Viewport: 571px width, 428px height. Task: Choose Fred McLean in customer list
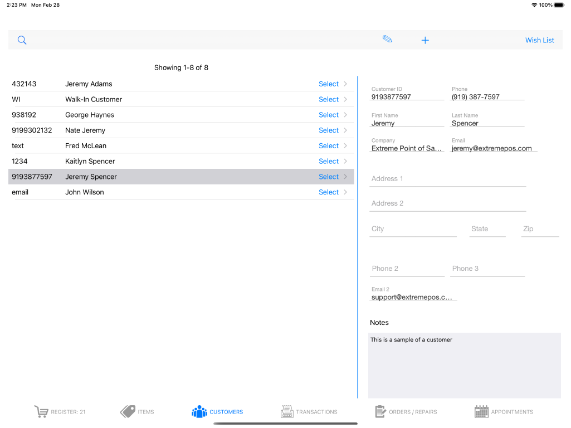point(86,146)
